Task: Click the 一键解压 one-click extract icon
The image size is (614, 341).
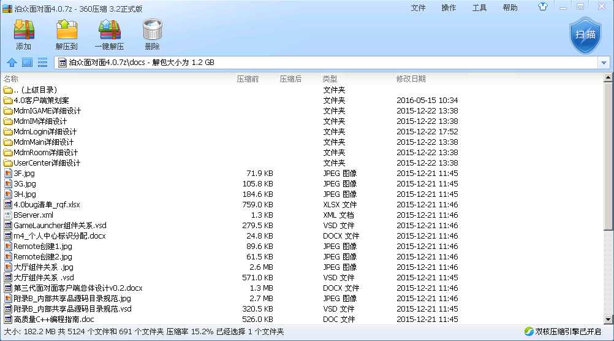Action: click(x=110, y=30)
